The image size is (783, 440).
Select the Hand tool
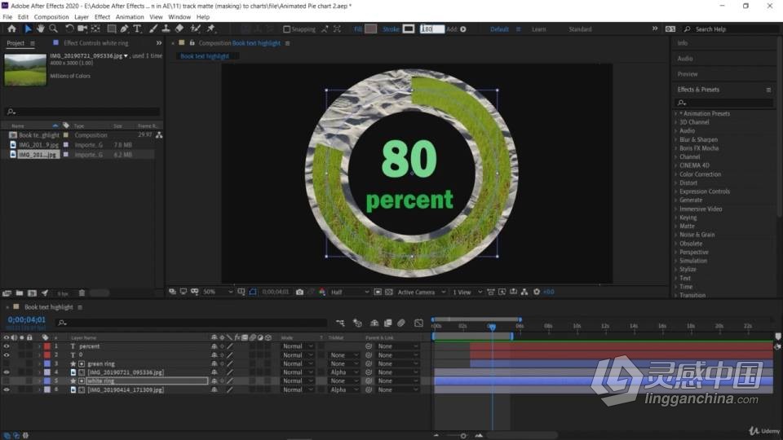pyautogui.click(x=41, y=29)
